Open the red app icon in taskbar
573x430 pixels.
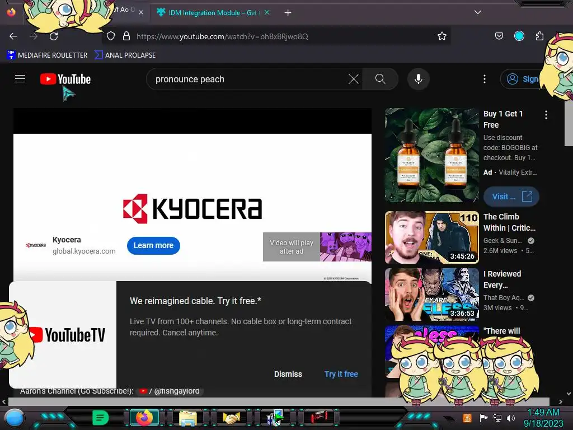click(319, 417)
